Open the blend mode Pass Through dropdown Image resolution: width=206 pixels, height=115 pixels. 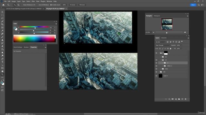tap(163, 45)
